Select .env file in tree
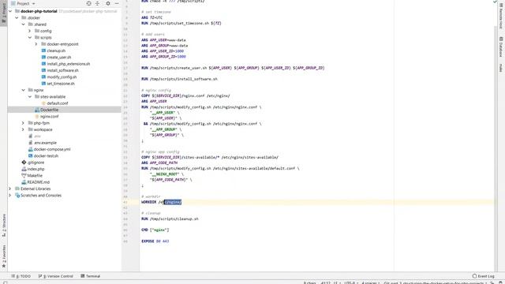Screen dimensions: 505x284 [x=37, y=136]
